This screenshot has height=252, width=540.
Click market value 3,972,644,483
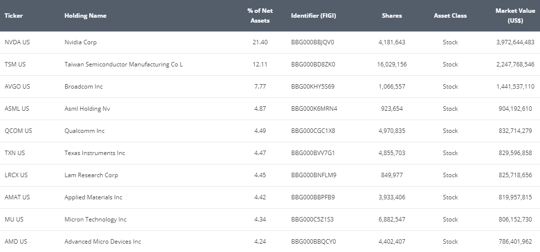pyautogui.click(x=515, y=42)
